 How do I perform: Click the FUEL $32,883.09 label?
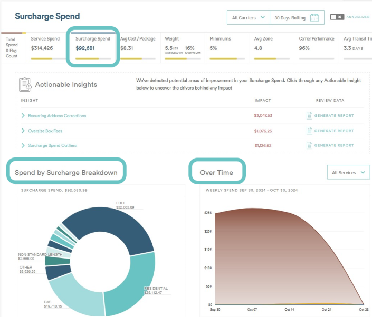click(x=125, y=205)
